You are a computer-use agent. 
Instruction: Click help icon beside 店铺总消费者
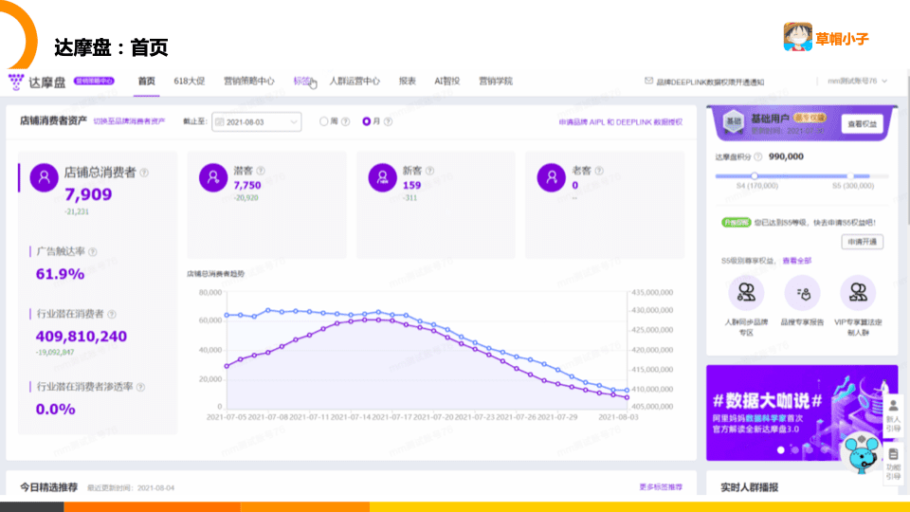point(144,173)
